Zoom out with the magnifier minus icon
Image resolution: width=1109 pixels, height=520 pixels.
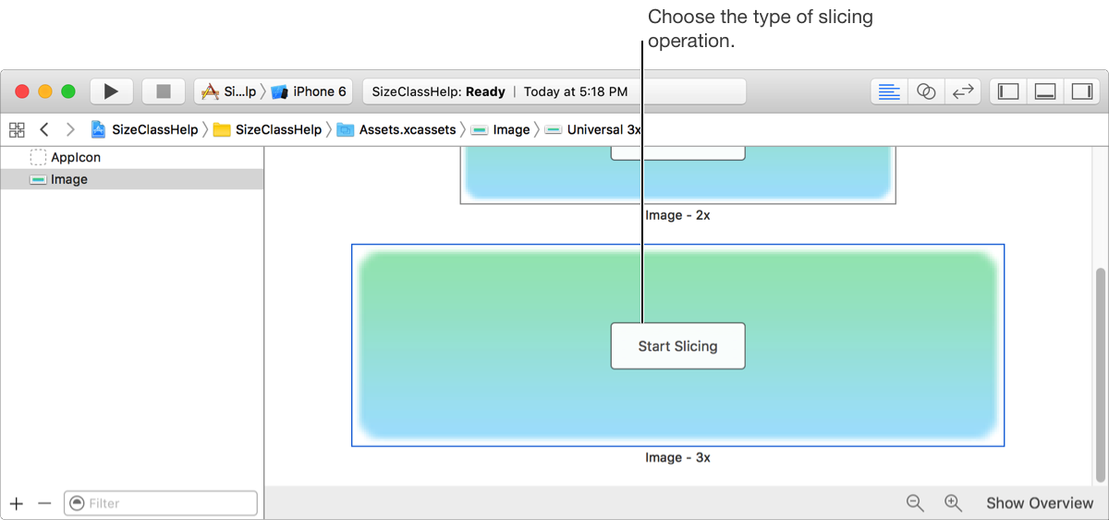(x=915, y=502)
